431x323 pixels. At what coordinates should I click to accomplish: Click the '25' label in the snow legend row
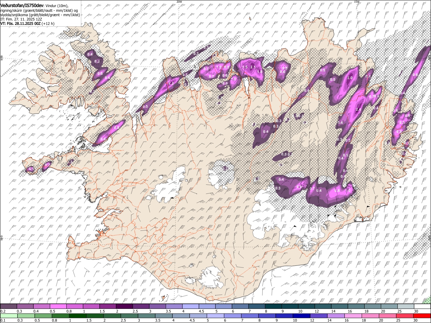[x=399, y=311]
